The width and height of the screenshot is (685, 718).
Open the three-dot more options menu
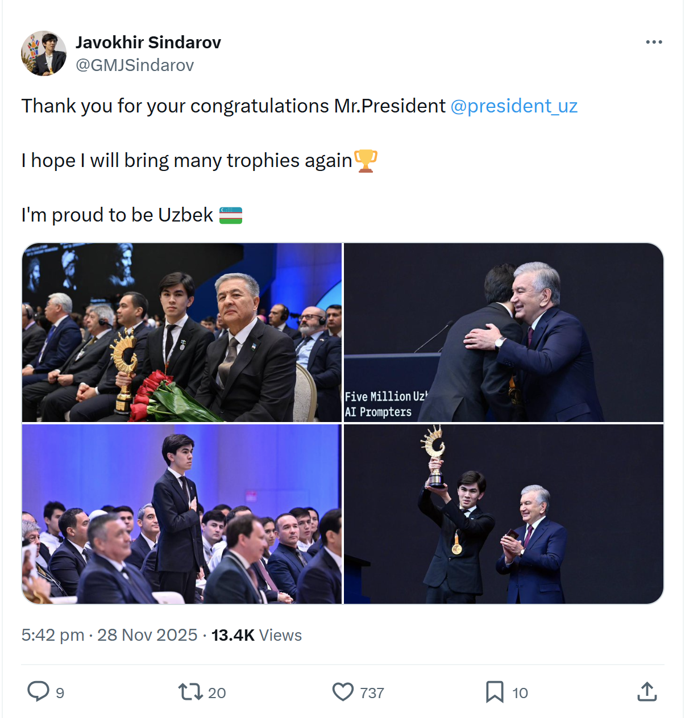point(654,42)
